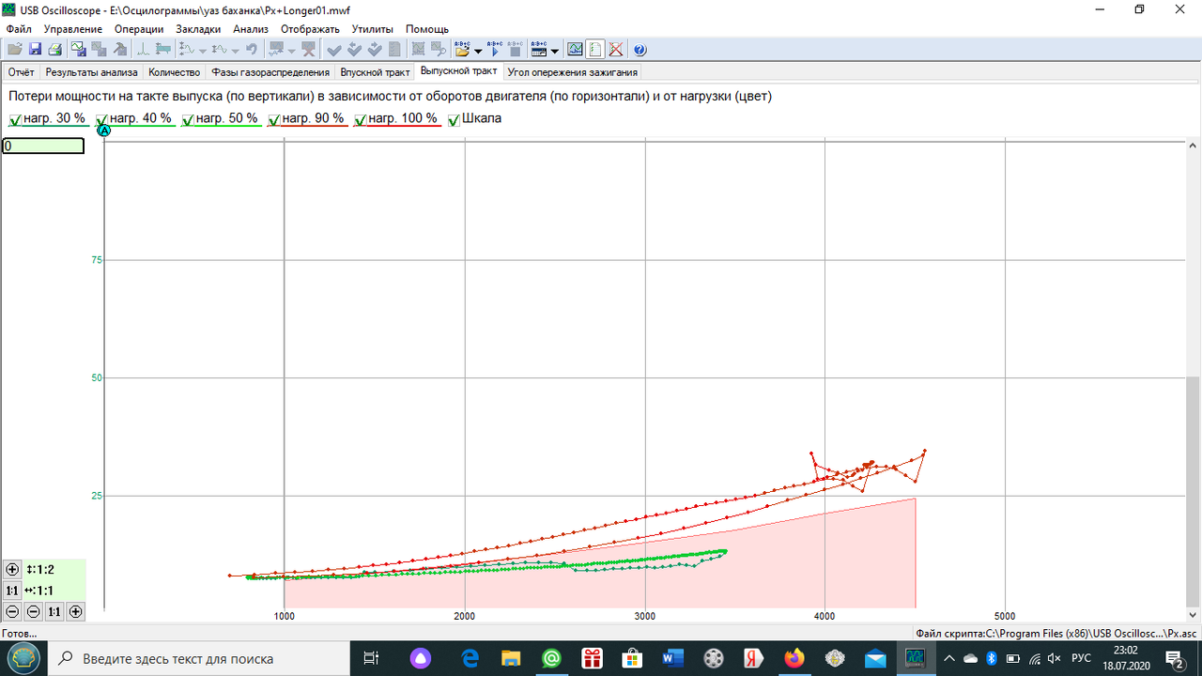1202x676 pixels.
Task: Click the undo arrow toolbar icon
Action: tap(252, 49)
